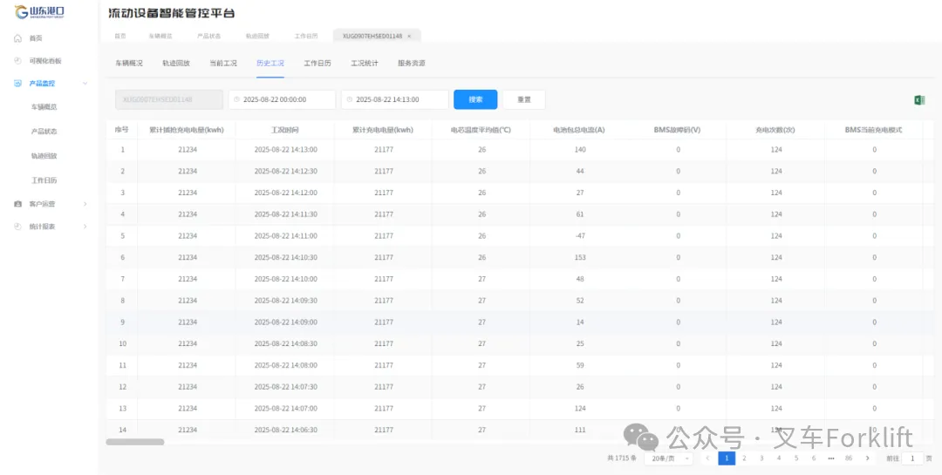
Task: Switch to the 历史工况 sub-tab
Action: point(270,63)
